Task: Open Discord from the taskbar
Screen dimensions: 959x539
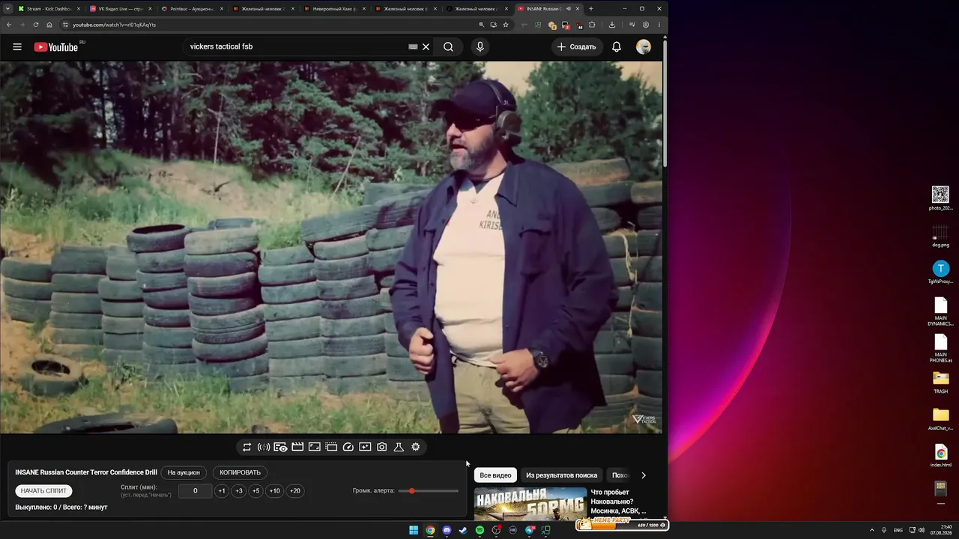Action: click(x=447, y=530)
